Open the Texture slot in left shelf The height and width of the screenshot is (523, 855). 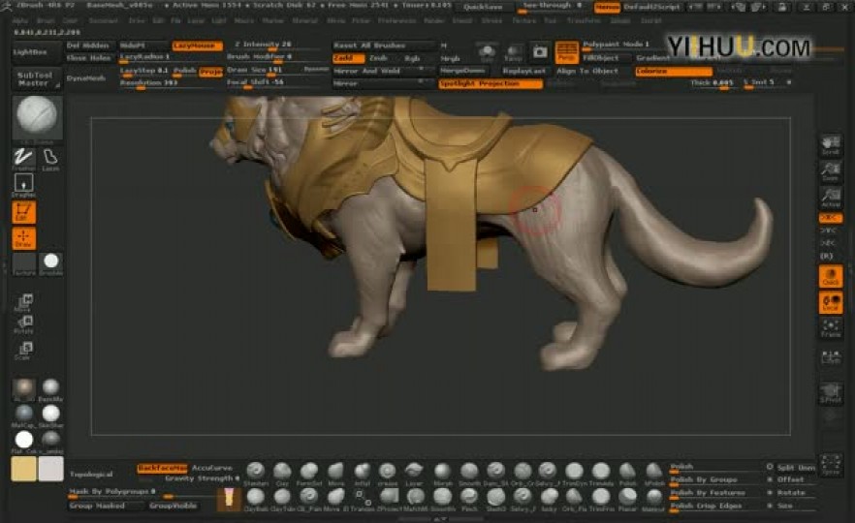(24, 263)
